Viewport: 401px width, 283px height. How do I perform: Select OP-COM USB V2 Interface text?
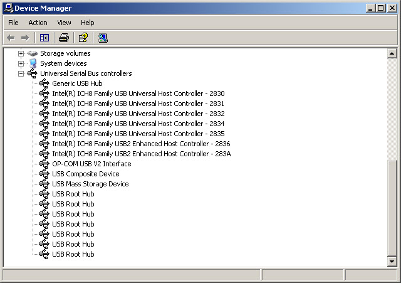click(91, 164)
